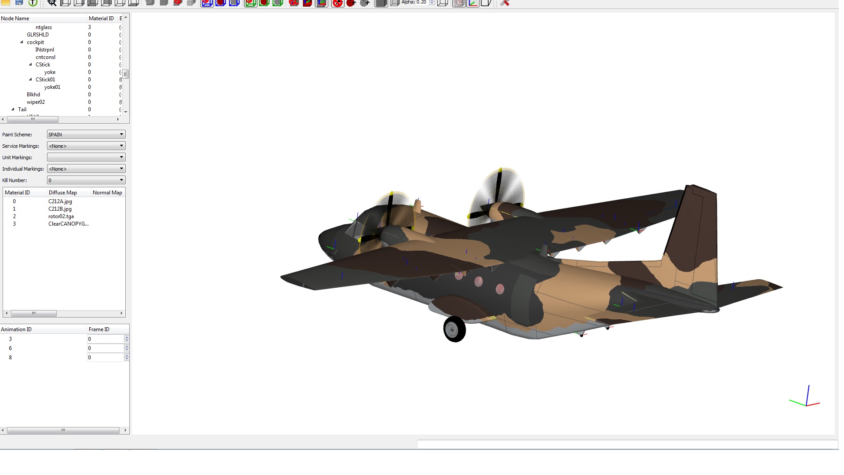The width and height of the screenshot is (844, 475).
Task: Select the GLRSHLD node in the tree
Action: click(38, 35)
